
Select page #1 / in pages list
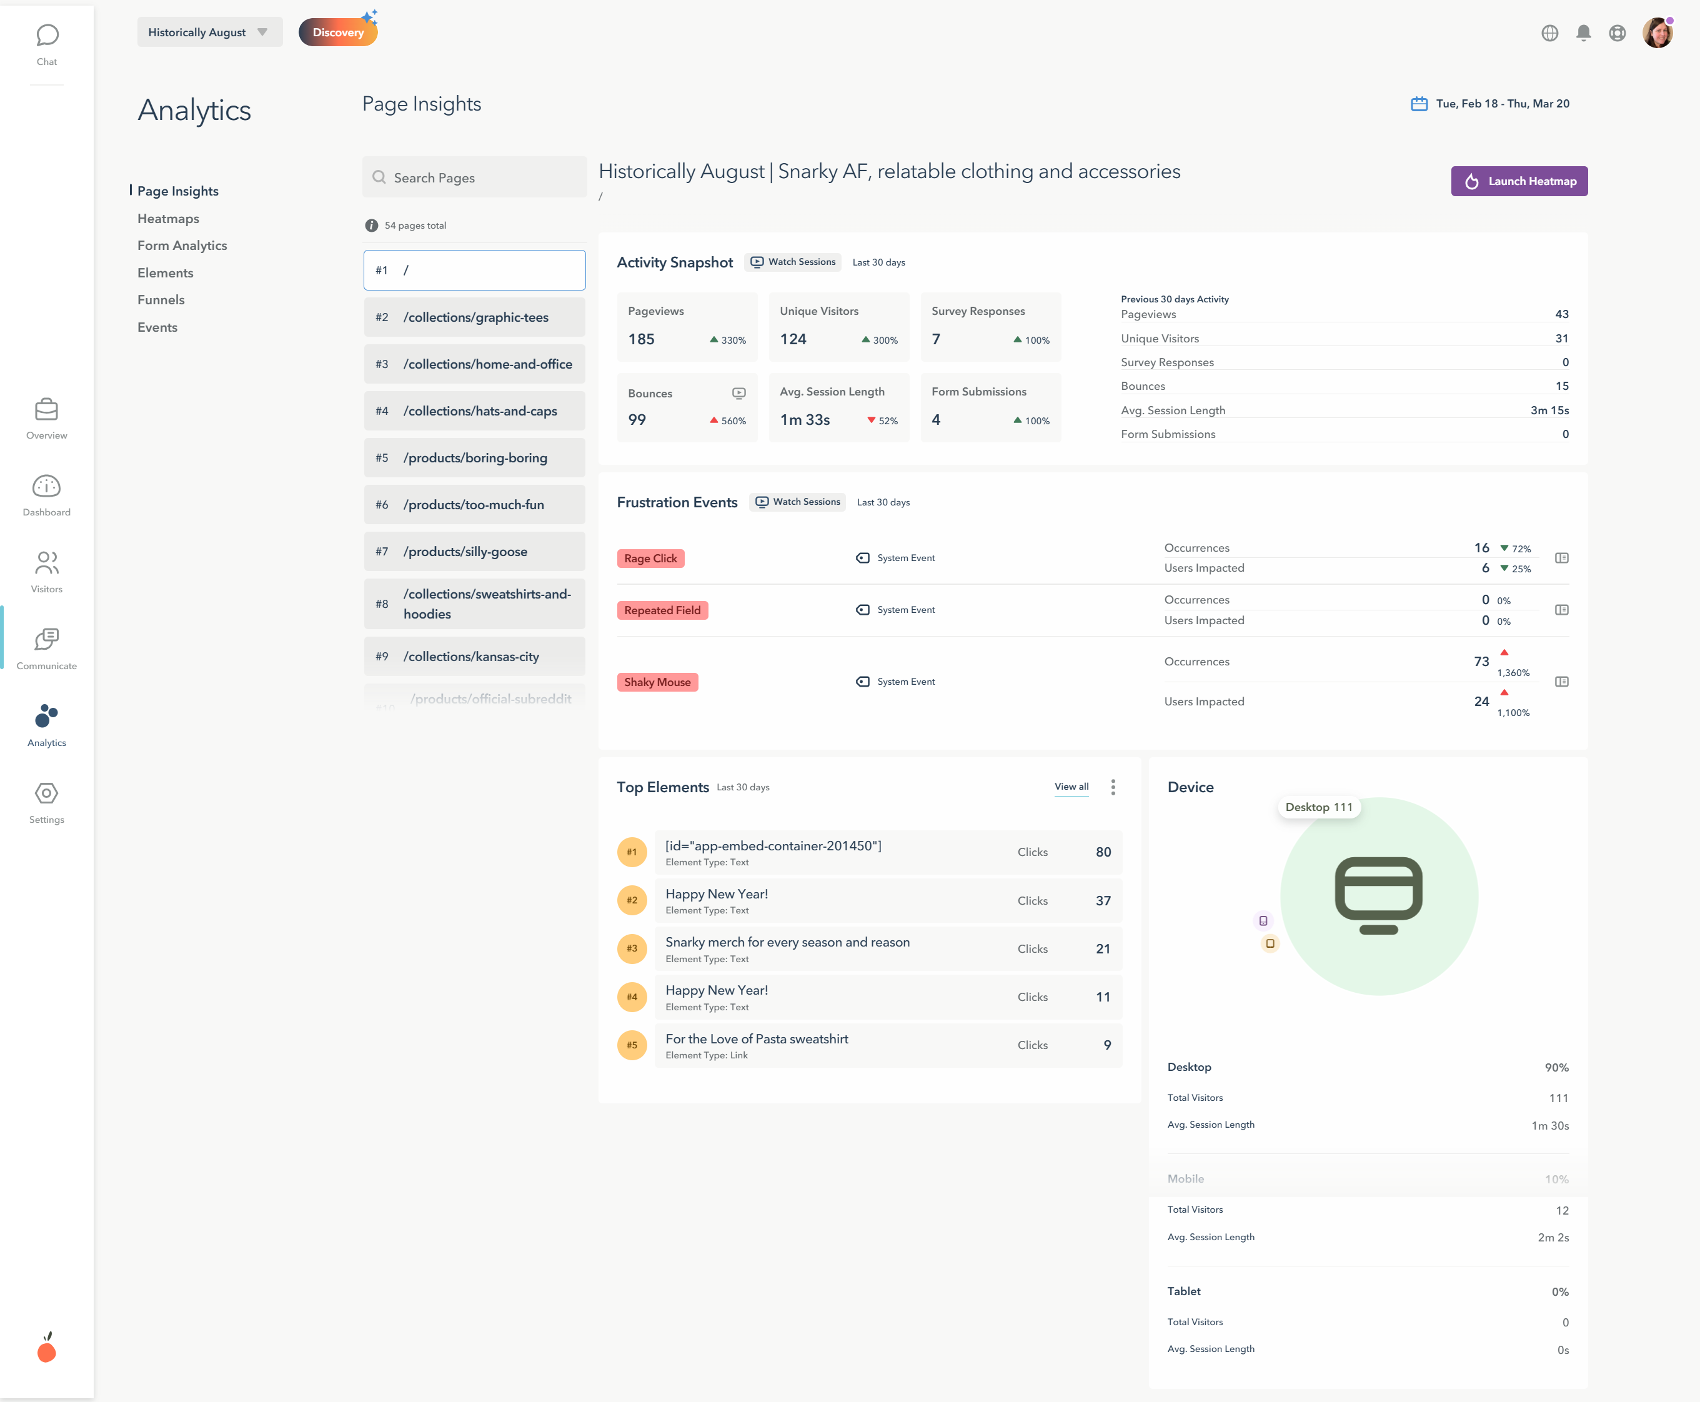click(475, 270)
